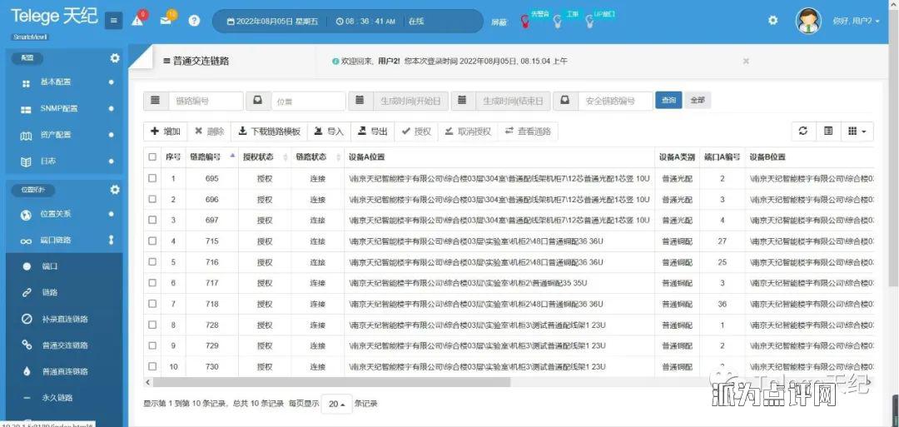Click the 取消授权 button
Screen dimensions: 899x427
click(468, 132)
